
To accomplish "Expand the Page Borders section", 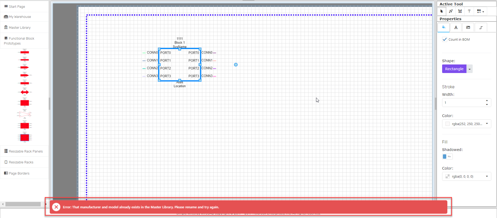I will tap(24, 173).
